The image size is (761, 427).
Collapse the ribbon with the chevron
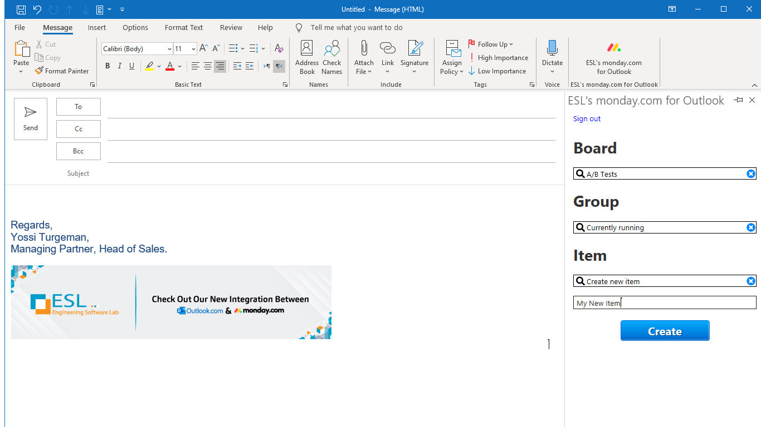coord(754,85)
